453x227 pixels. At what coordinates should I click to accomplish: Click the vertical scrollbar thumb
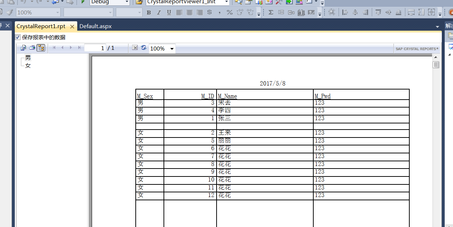[x=436, y=65]
